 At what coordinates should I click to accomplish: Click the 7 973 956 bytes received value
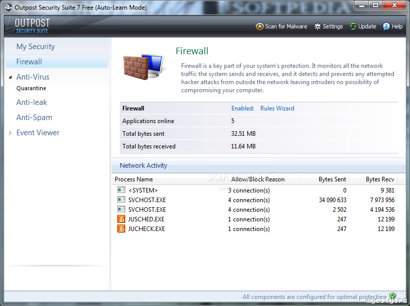[x=382, y=200]
